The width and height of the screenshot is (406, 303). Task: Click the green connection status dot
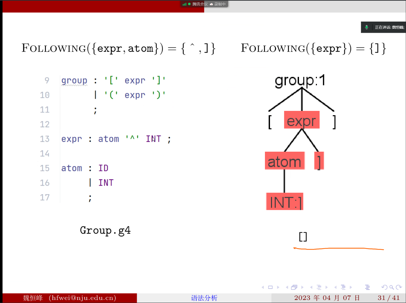(x=189, y=4)
